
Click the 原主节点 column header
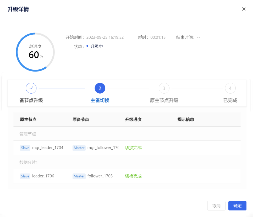click(x=28, y=120)
